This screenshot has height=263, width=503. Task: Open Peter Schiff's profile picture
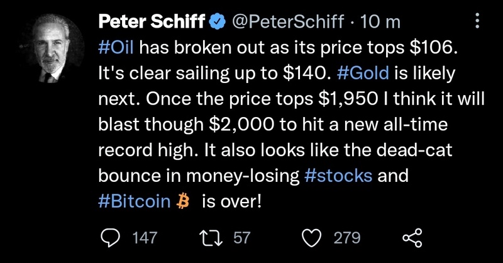pos(52,50)
